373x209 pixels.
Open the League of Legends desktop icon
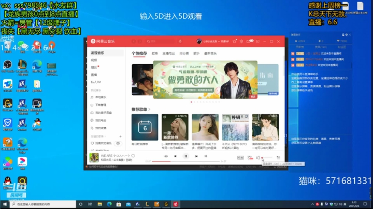(22, 67)
